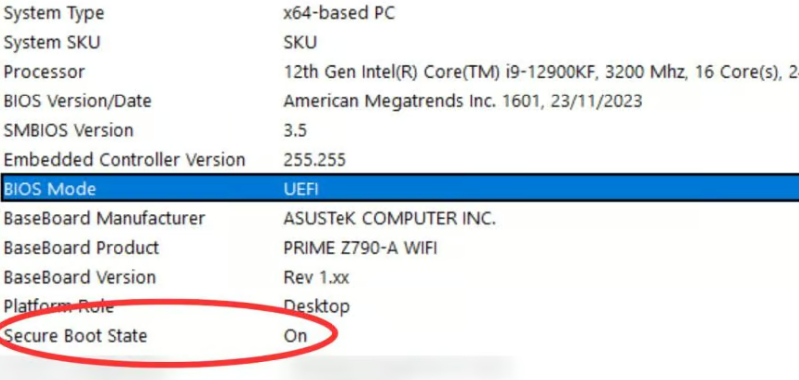This screenshot has height=380, width=799.
Task: Click the highlighted BIOS Mode label
Action: pos(50,189)
